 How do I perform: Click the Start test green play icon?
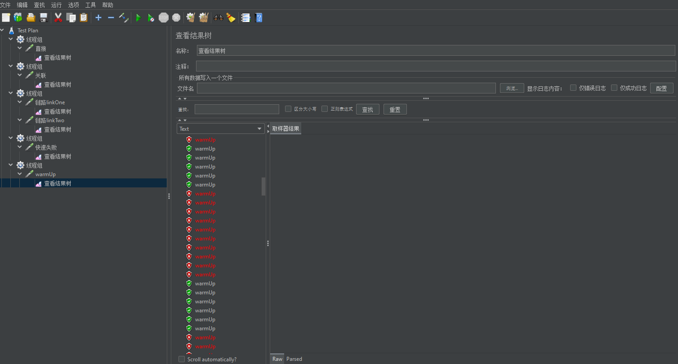coord(138,18)
